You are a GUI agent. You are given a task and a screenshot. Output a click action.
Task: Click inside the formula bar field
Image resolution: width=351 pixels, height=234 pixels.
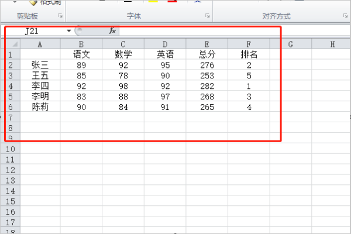(235, 31)
